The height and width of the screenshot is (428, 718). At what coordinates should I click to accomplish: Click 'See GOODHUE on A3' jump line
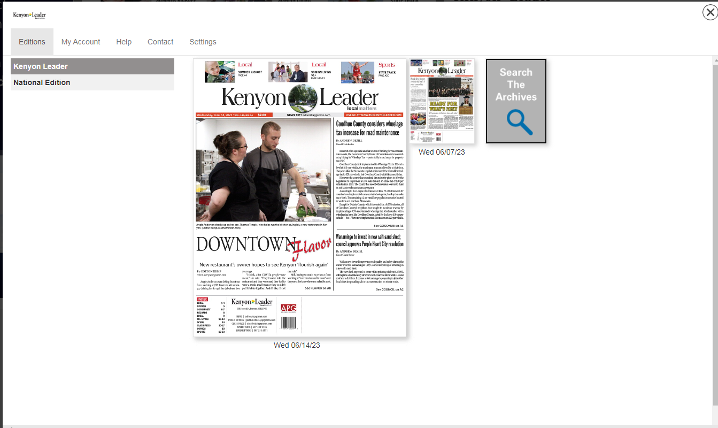click(389, 226)
